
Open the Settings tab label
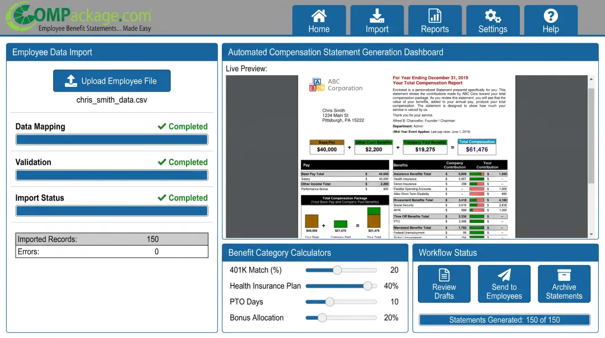coord(493,29)
